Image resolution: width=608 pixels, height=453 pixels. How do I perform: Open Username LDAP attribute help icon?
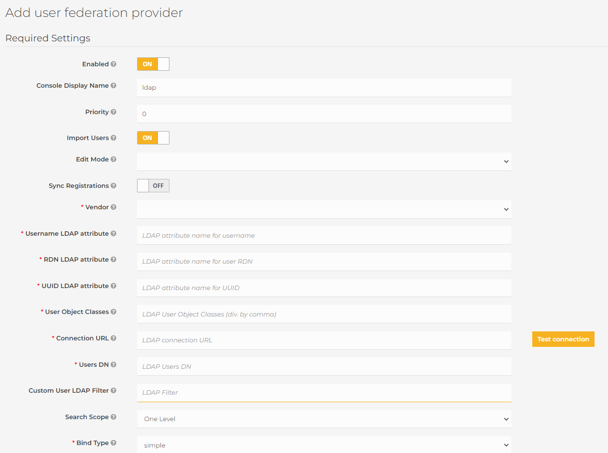(114, 233)
